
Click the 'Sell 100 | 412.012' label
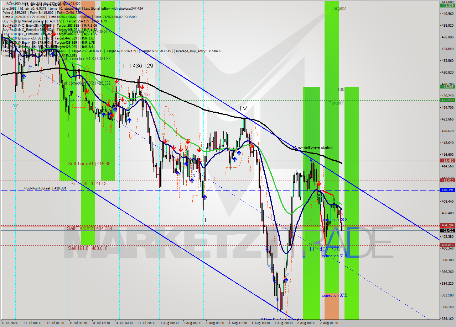[x=88, y=183]
